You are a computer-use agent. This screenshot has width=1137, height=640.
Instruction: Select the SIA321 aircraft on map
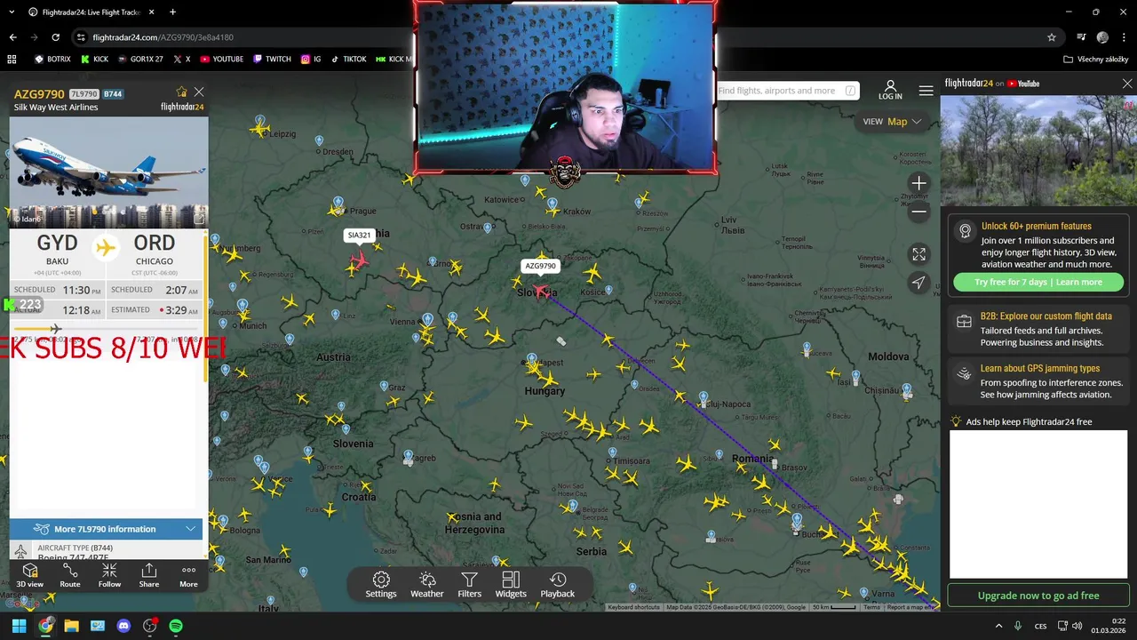pos(359,260)
